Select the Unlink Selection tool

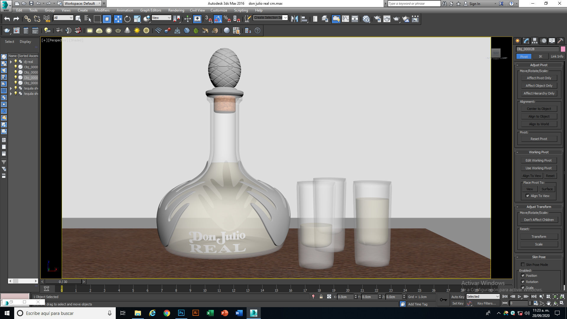[x=37, y=19]
